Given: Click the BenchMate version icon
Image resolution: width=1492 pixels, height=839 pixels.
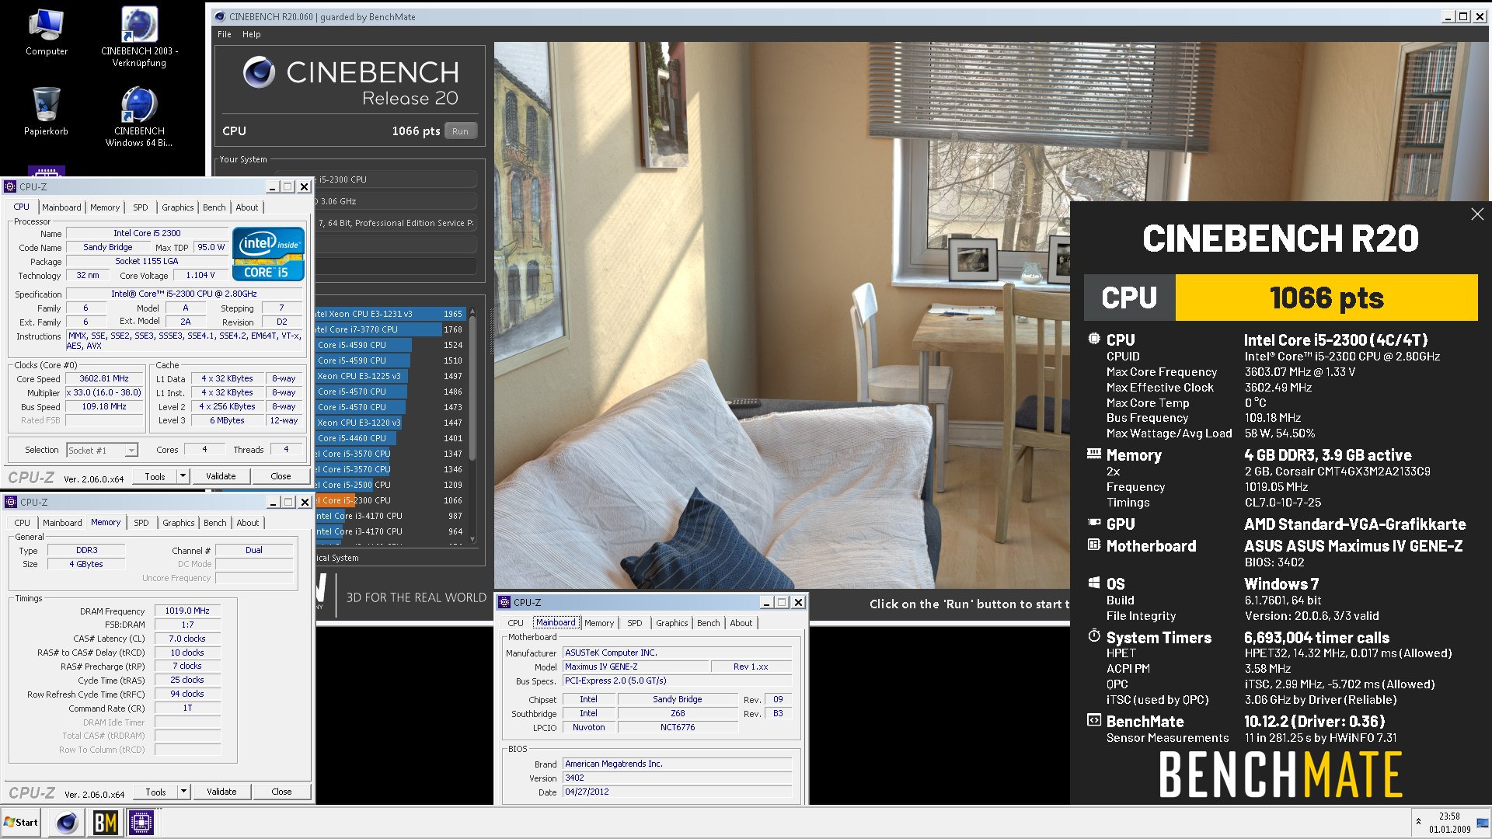Looking at the screenshot, I should click(x=1093, y=720).
